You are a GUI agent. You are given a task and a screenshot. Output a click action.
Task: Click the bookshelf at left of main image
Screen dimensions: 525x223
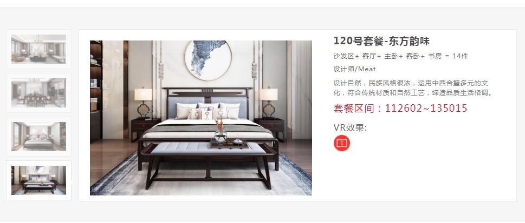96,90
